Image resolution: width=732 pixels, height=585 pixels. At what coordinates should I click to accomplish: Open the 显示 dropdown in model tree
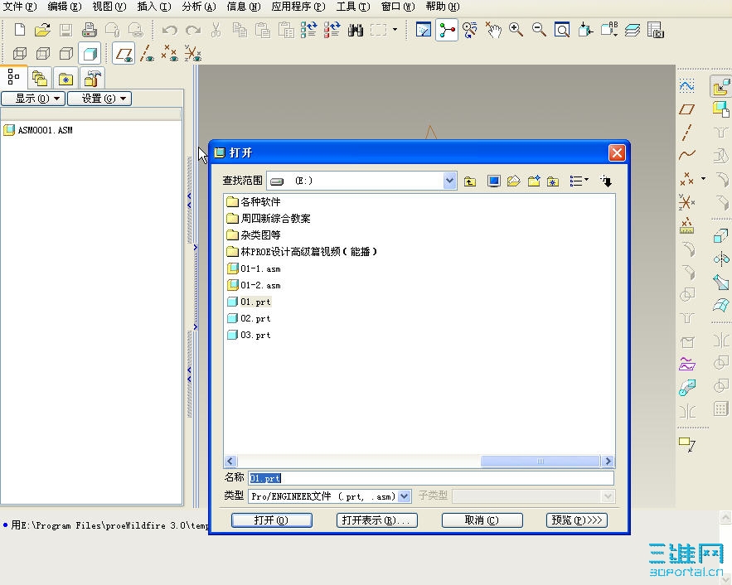click(x=33, y=99)
